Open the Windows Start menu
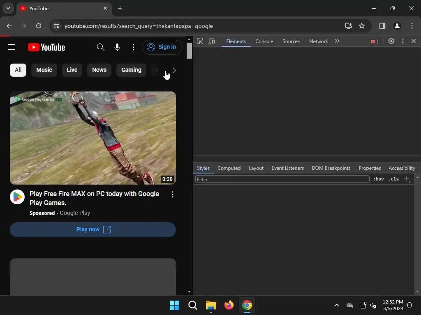This screenshot has height=315, width=421. tap(174, 305)
